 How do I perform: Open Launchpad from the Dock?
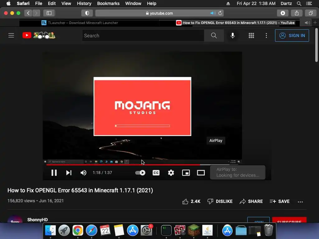(x=64, y=230)
